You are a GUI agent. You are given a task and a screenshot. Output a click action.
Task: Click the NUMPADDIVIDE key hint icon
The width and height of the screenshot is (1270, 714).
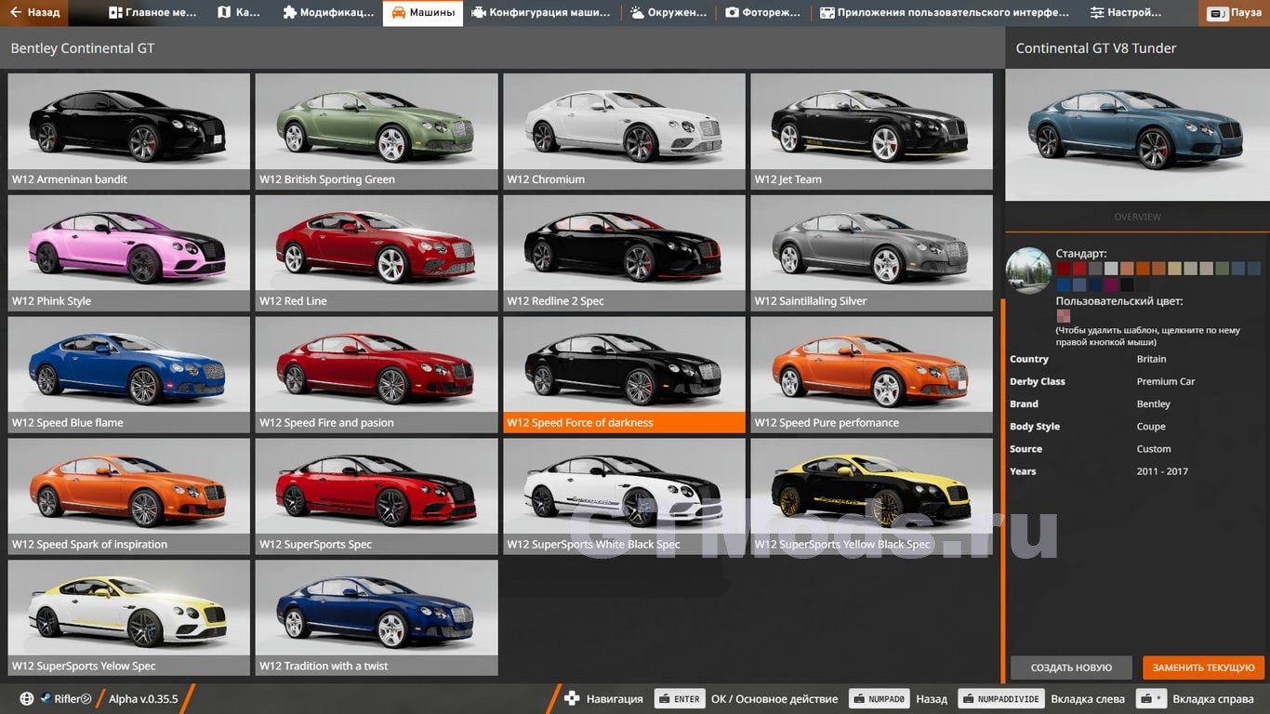click(1000, 699)
